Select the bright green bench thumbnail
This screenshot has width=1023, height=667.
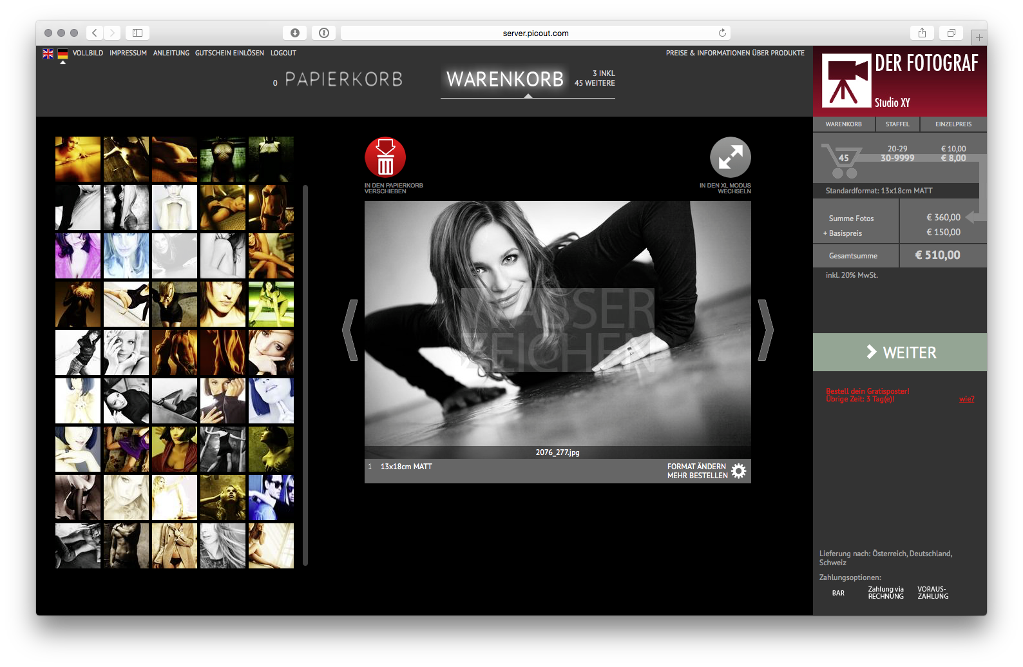click(x=271, y=304)
